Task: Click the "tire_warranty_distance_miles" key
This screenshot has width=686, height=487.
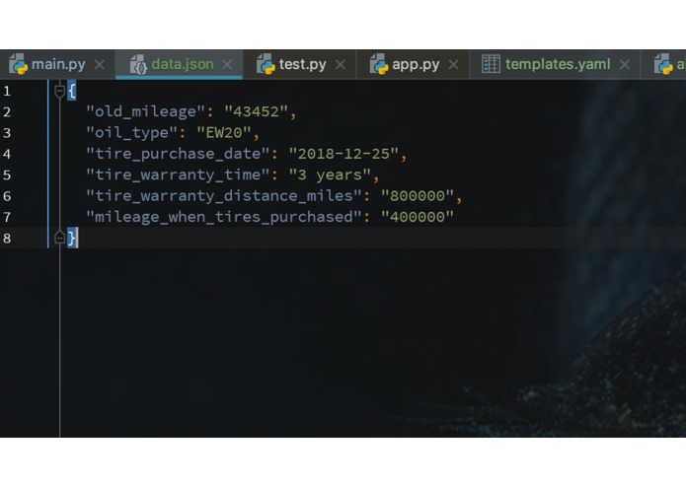Action: click(224, 195)
